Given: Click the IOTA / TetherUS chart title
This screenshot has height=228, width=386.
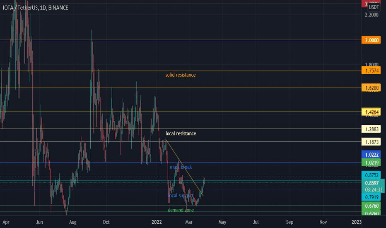Looking at the screenshot, I should tap(35, 7).
